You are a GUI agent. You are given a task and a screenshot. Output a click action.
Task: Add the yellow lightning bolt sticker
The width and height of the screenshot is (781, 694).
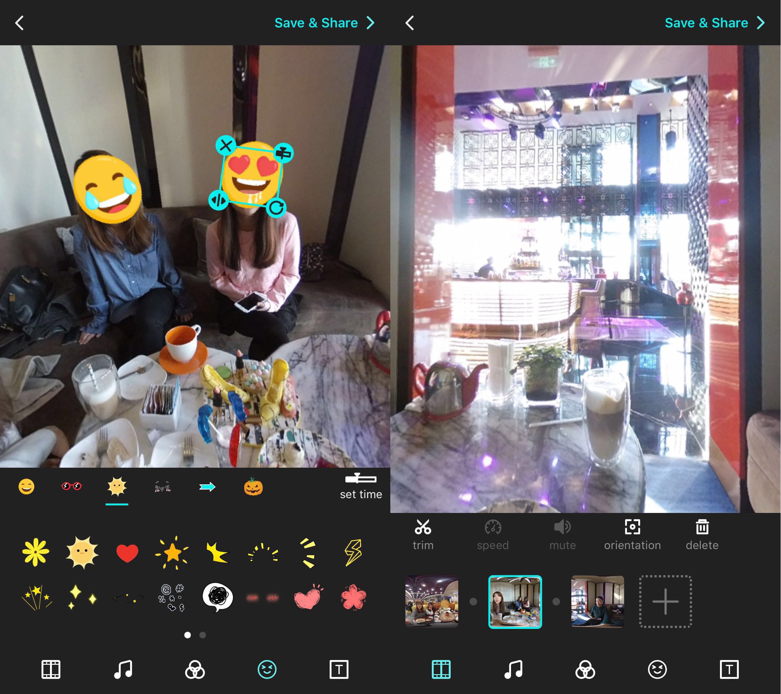point(353,552)
